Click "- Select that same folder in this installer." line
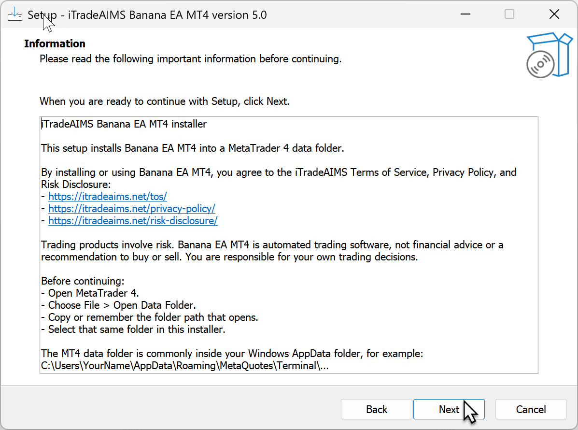578x430 pixels. tap(133, 330)
